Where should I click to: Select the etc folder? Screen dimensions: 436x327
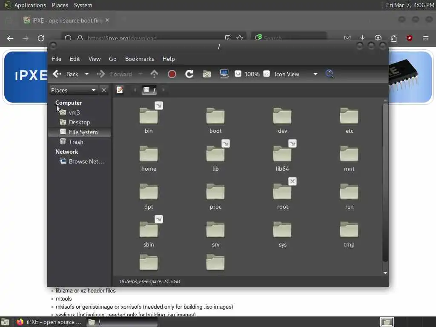point(349,120)
